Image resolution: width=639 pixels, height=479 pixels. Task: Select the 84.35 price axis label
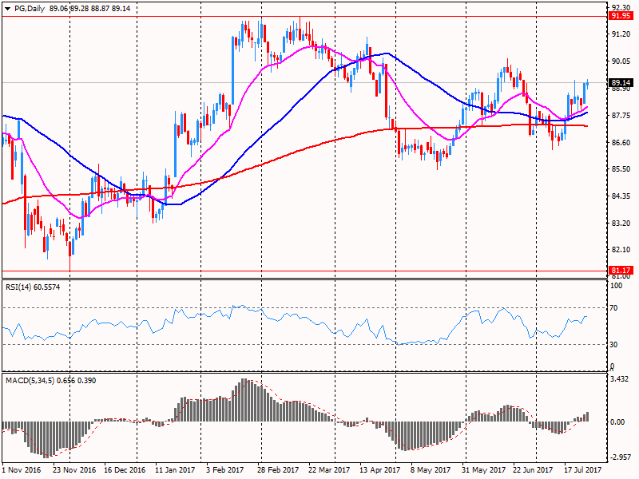point(621,196)
